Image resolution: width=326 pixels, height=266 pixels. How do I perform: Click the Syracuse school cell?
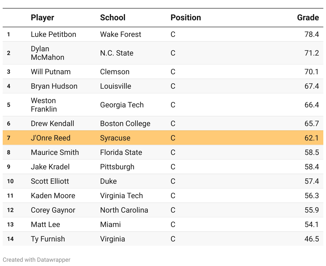pyautogui.click(x=115, y=138)
